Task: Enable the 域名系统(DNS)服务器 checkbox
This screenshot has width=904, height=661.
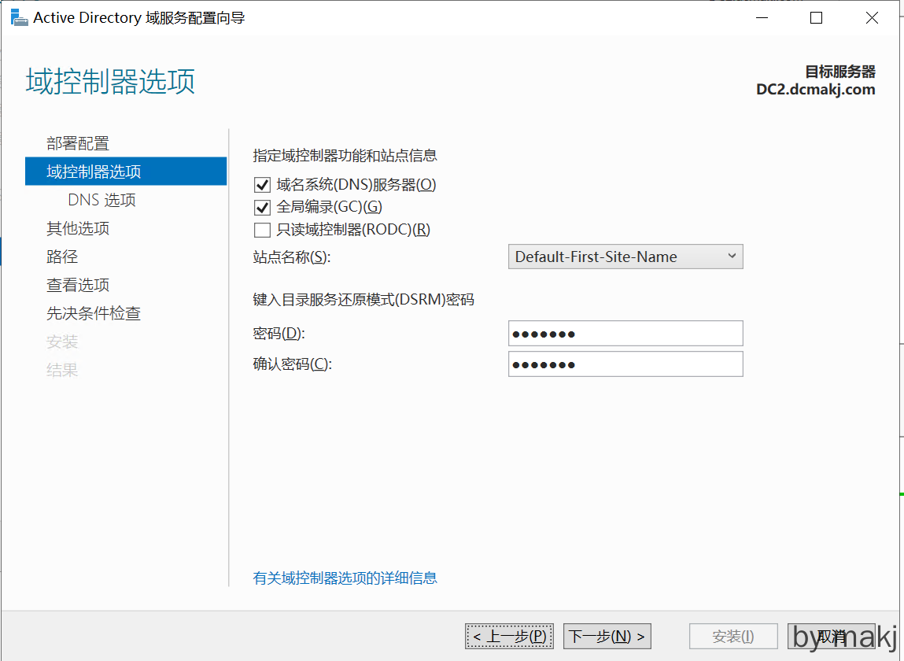Action: point(262,186)
